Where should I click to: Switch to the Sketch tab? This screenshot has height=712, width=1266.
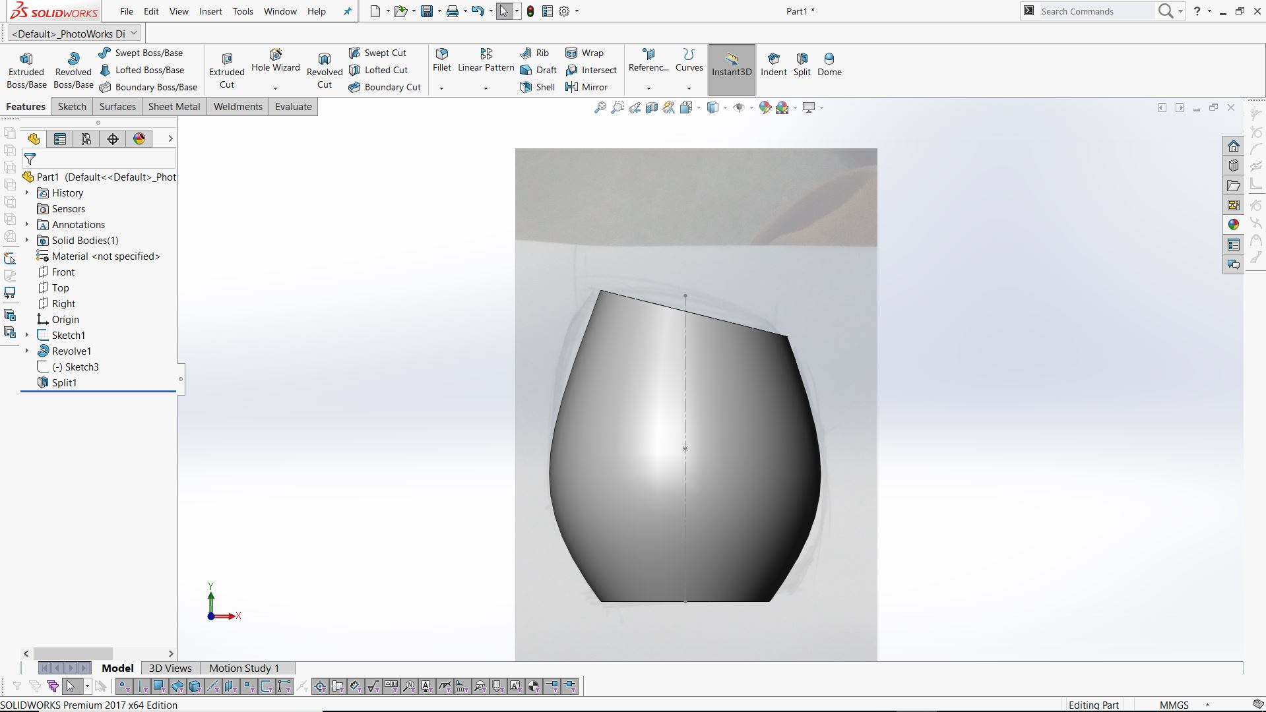pyautogui.click(x=72, y=107)
